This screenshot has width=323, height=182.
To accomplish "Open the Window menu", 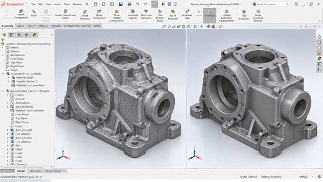I will (x=77, y=4).
